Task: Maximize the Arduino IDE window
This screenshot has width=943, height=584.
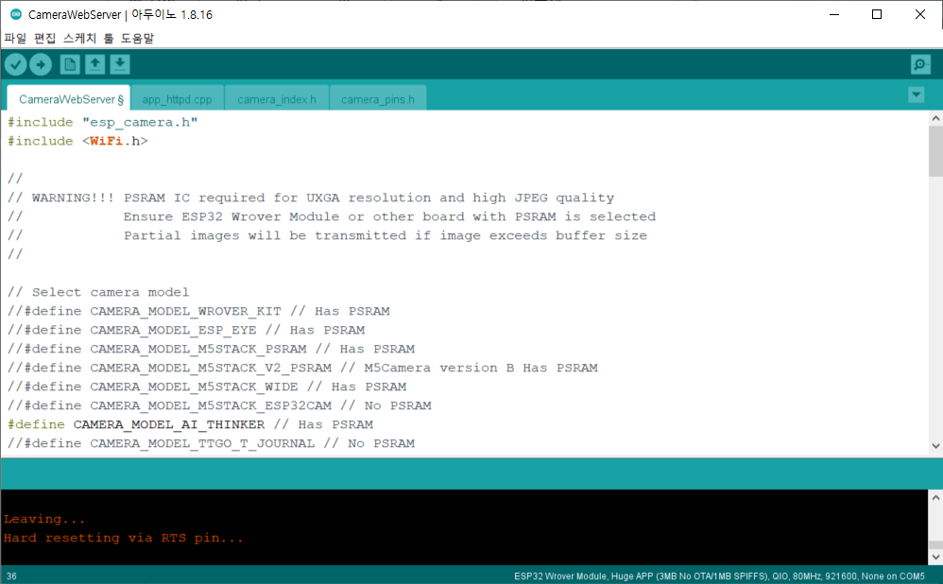Action: [877, 14]
